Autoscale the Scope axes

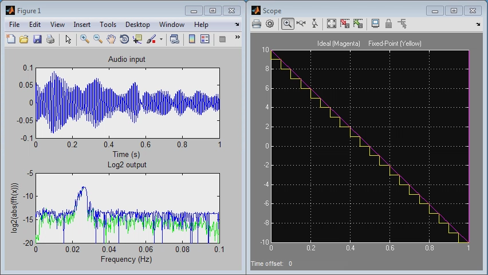(332, 23)
